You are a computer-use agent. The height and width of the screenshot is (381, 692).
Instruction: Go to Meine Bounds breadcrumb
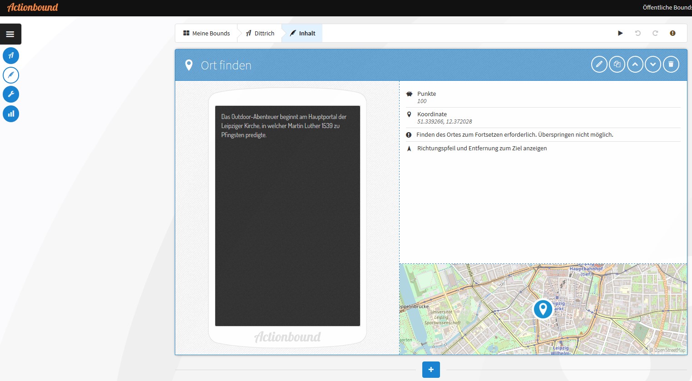207,33
